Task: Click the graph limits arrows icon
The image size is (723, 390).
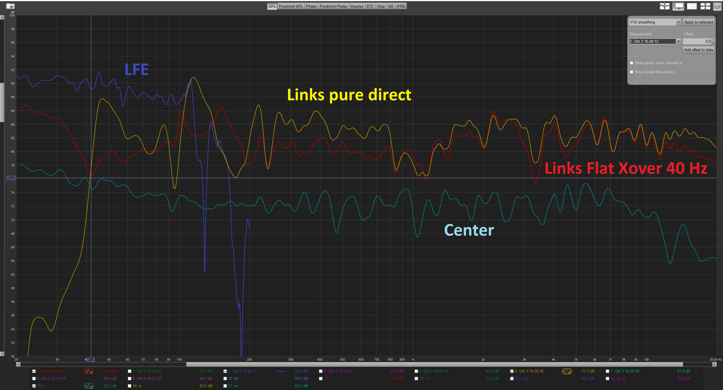Action: click(x=705, y=6)
